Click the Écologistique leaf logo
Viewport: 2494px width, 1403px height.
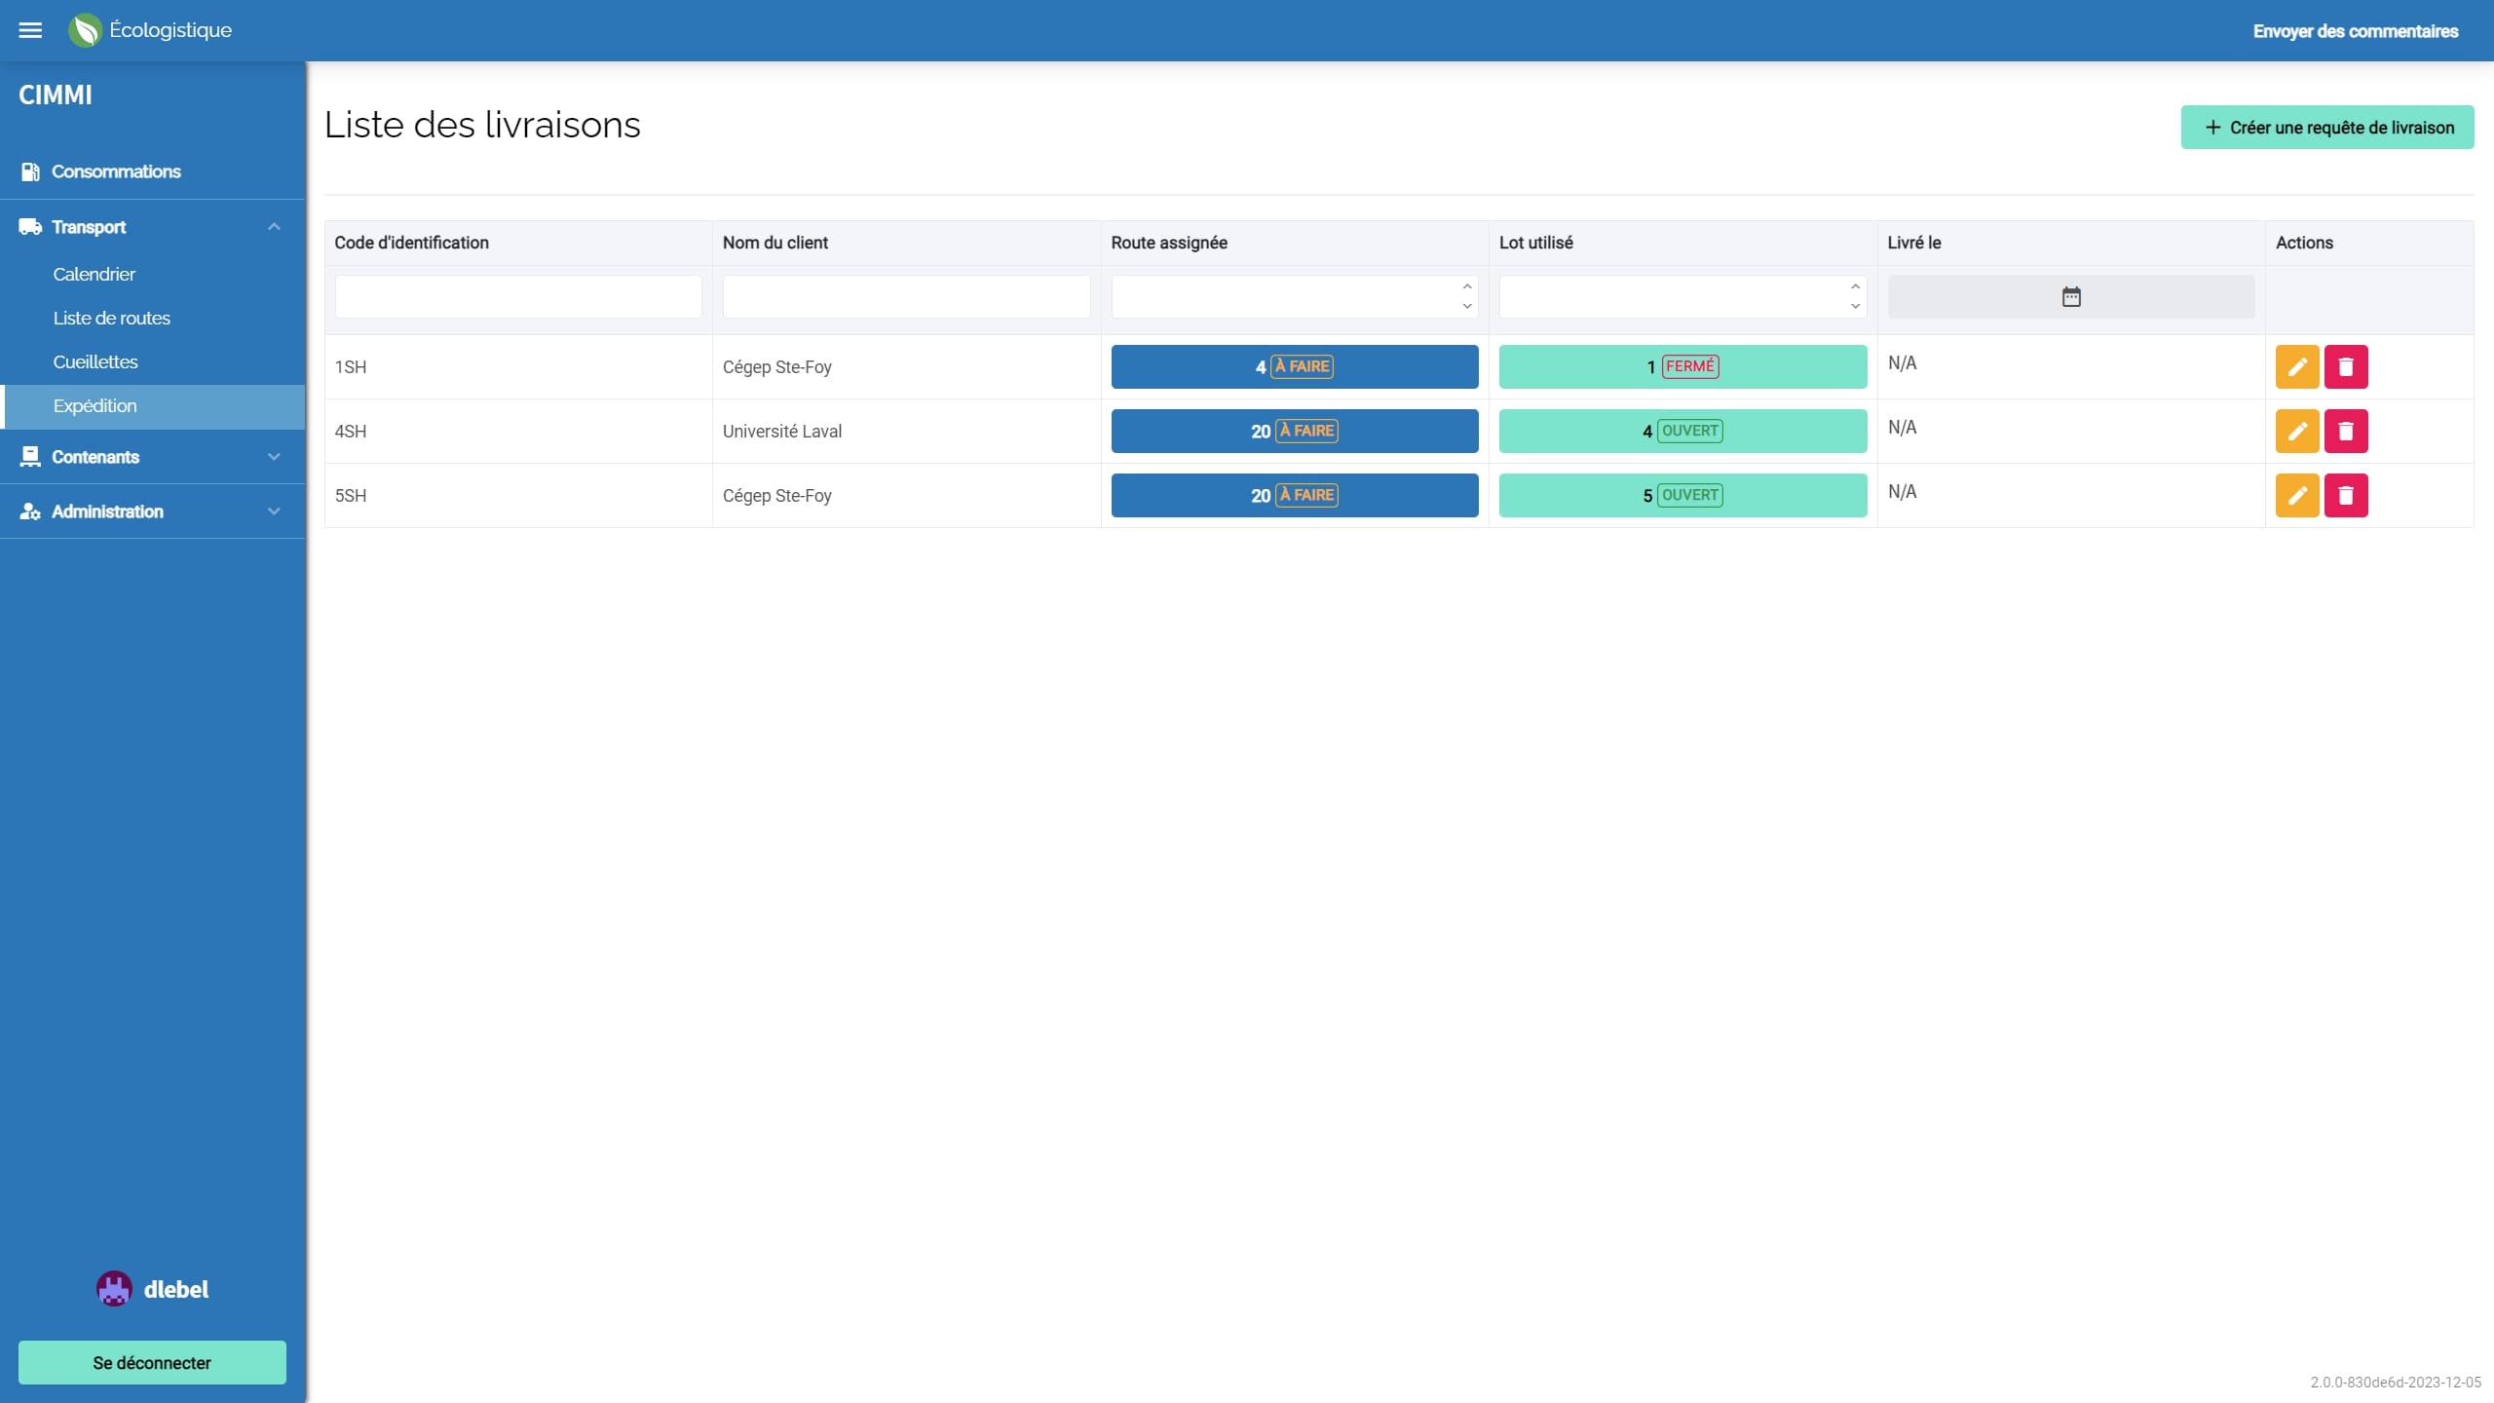[85, 30]
